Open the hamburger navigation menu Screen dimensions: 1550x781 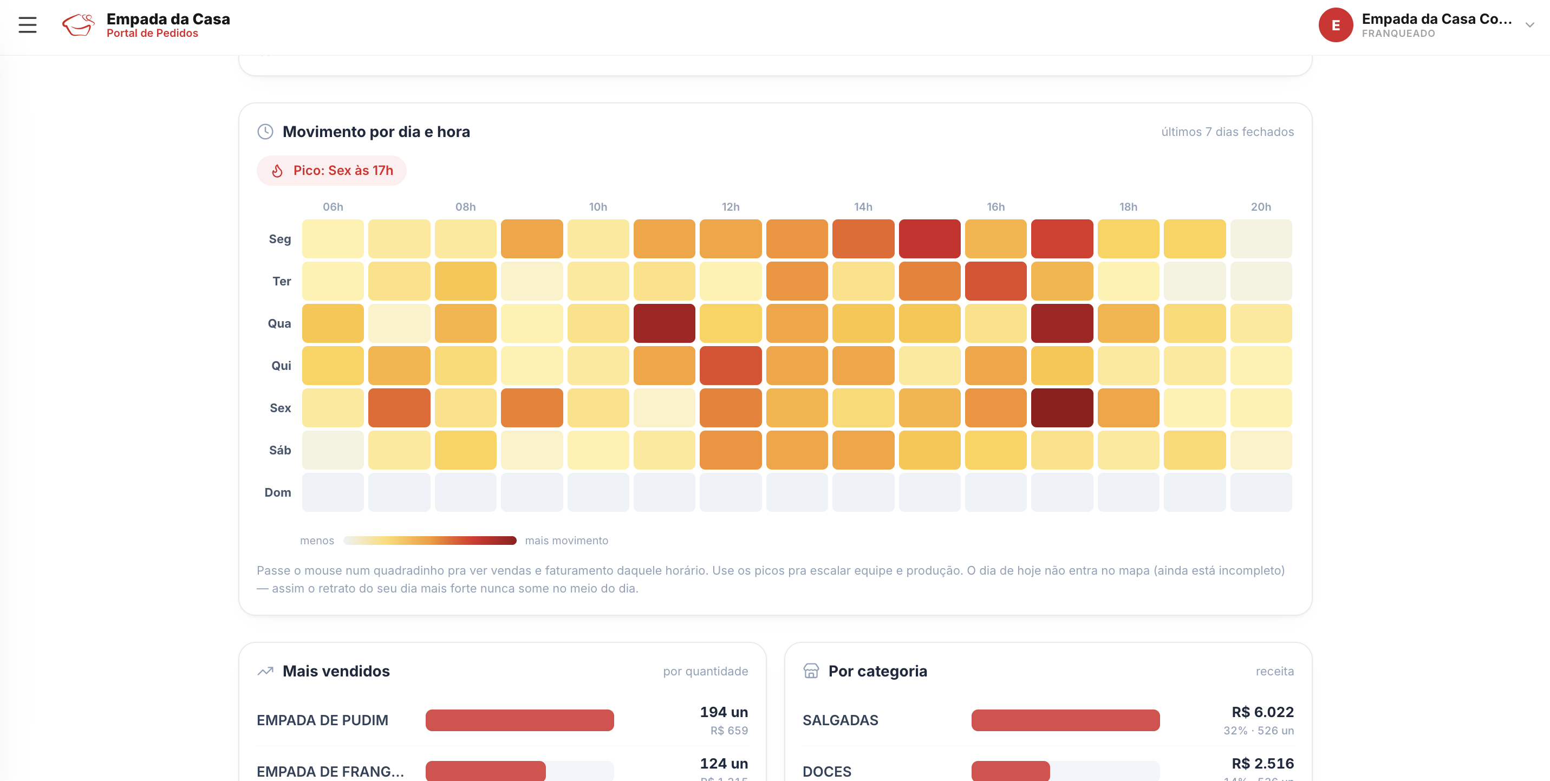pyautogui.click(x=27, y=25)
